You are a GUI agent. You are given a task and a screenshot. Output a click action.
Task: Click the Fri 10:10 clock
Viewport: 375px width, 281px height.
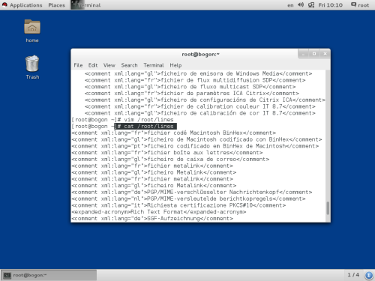click(x=330, y=5)
